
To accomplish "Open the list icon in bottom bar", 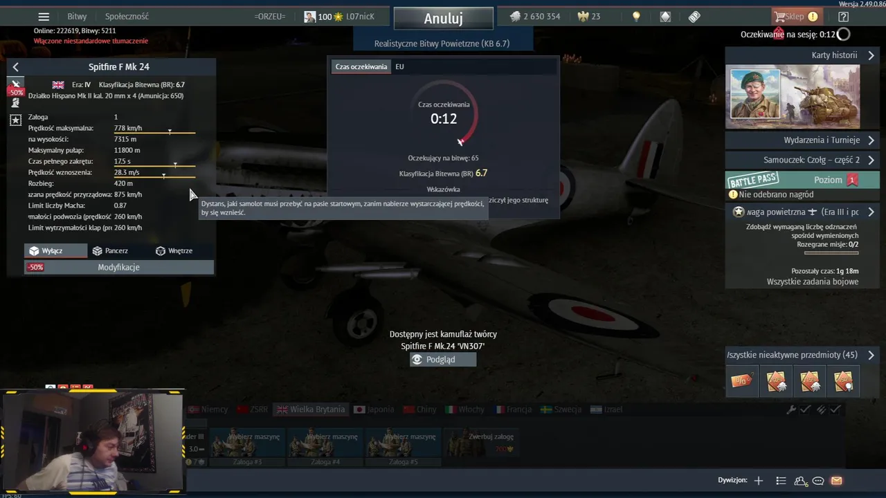I will click(781, 481).
